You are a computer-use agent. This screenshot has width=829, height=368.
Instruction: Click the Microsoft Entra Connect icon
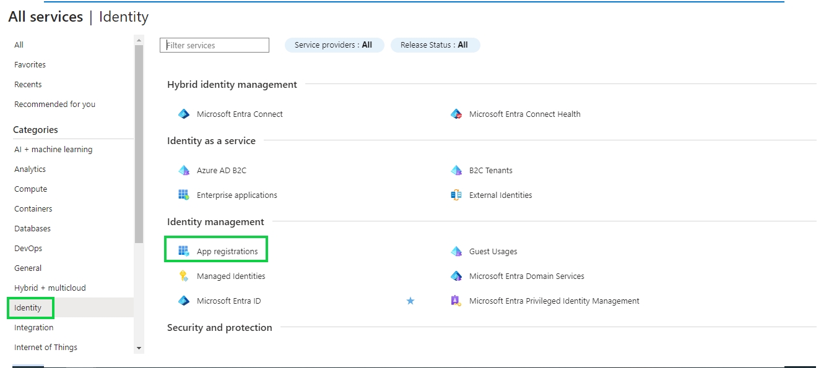click(183, 114)
